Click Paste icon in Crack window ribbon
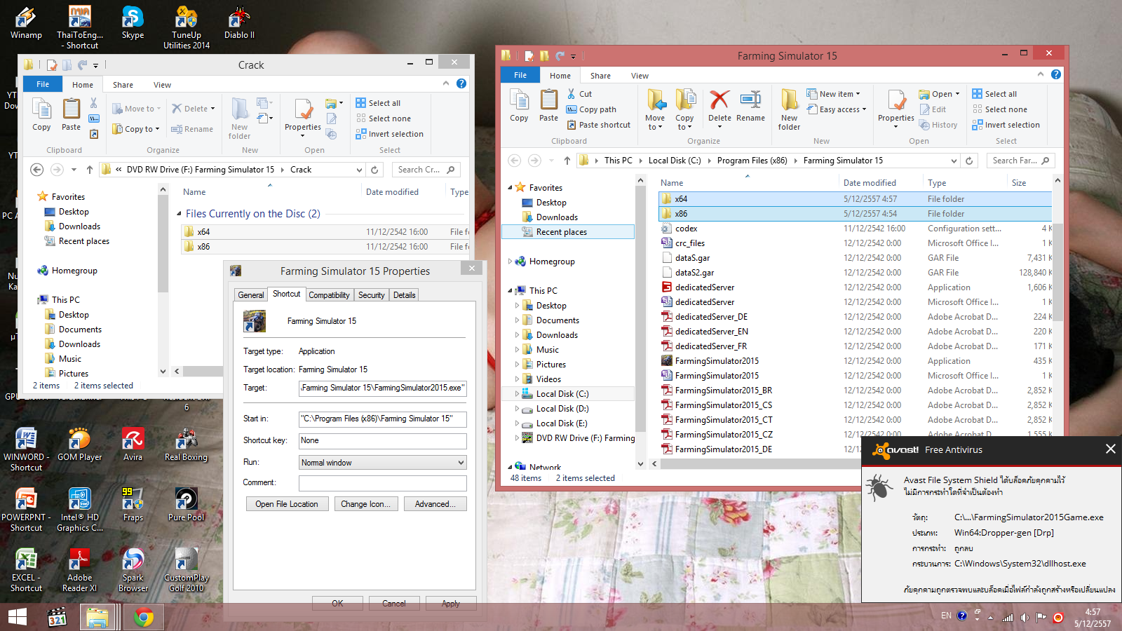Image resolution: width=1122 pixels, height=631 pixels. [71, 114]
